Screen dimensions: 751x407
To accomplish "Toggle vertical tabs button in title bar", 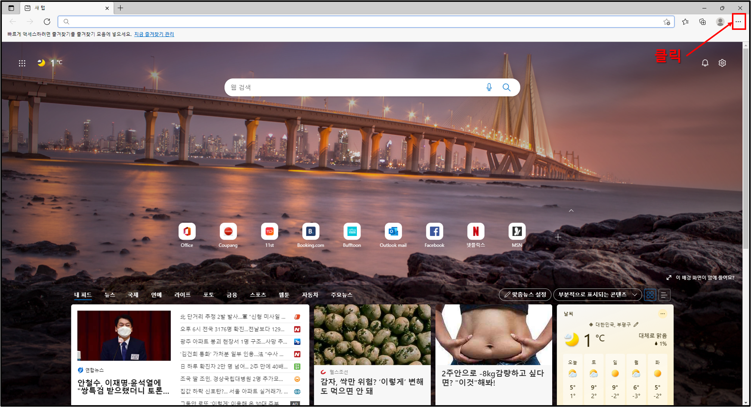I will pyautogui.click(x=11, y=8).
